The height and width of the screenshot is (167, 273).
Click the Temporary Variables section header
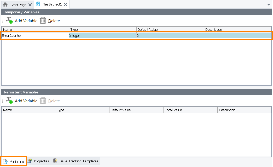click(x=136, y=12)
